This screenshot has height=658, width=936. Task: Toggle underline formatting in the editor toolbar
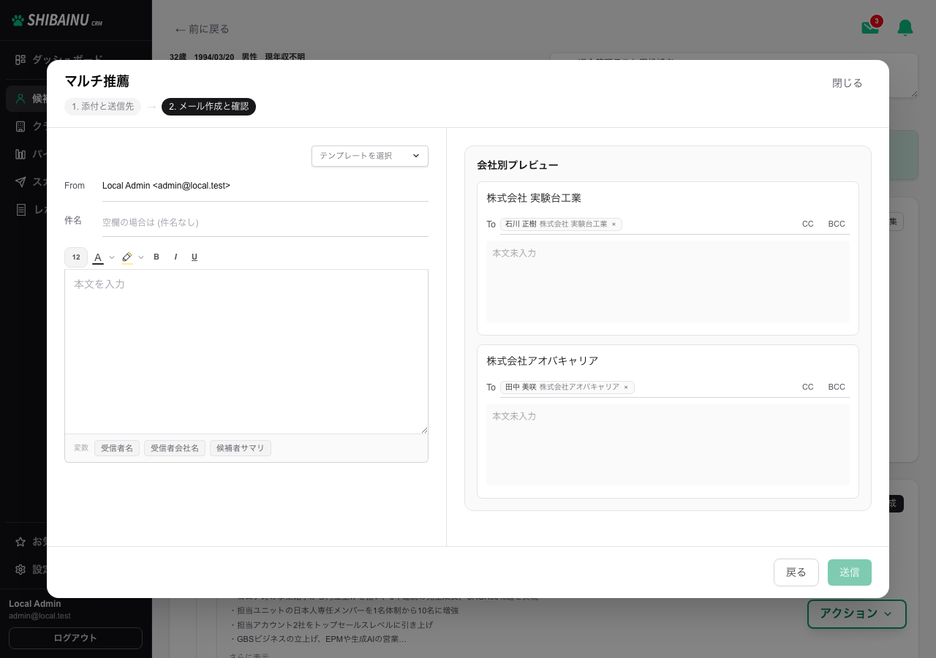tap(195, 257)
